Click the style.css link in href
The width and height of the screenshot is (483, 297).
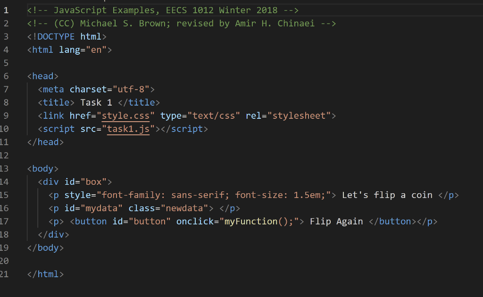[125, 115]
